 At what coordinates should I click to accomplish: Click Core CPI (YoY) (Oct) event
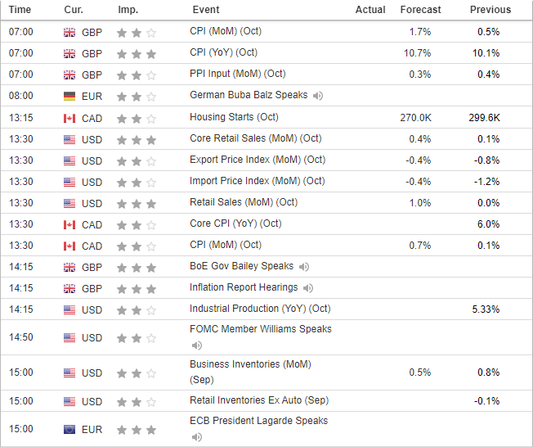(235, 223)
